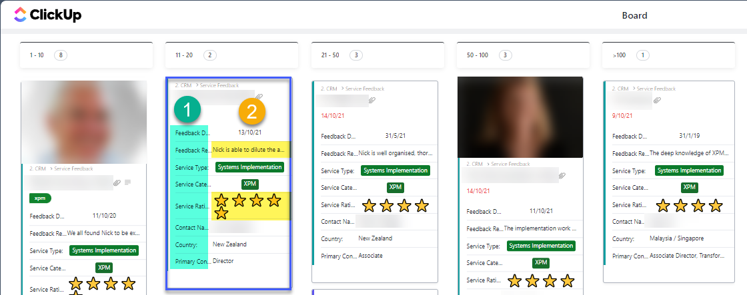Click Service Feedback breadcrumb on xpm tagged card

(x=74, y=168)
